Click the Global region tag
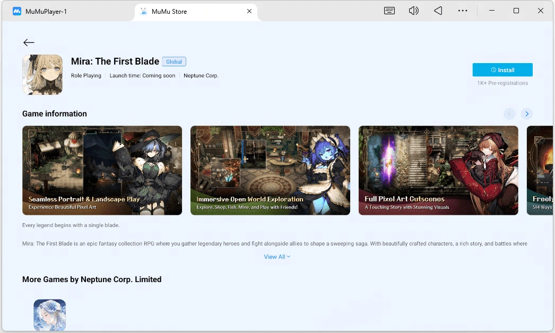 click(x=174, y=62)
